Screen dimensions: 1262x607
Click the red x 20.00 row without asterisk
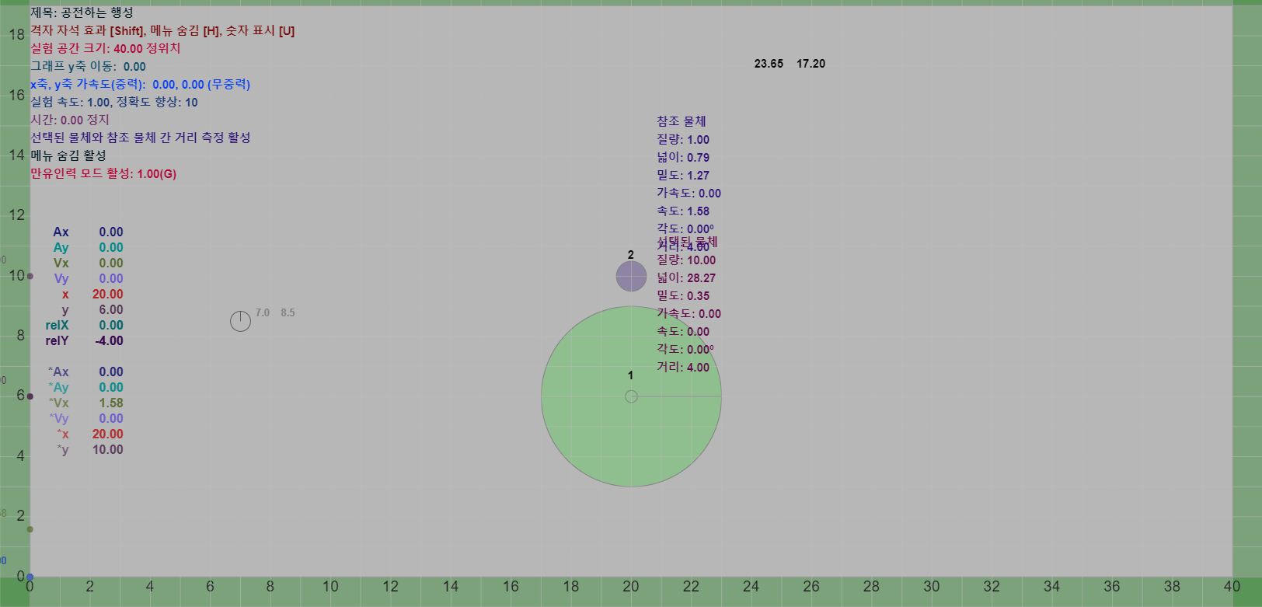[x=92, y=294]
